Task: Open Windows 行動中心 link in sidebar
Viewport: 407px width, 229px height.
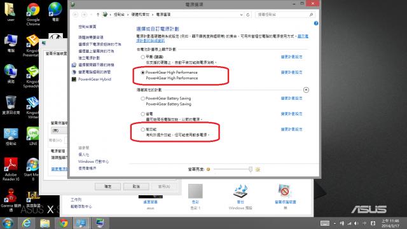Action: tap(93, 162)
